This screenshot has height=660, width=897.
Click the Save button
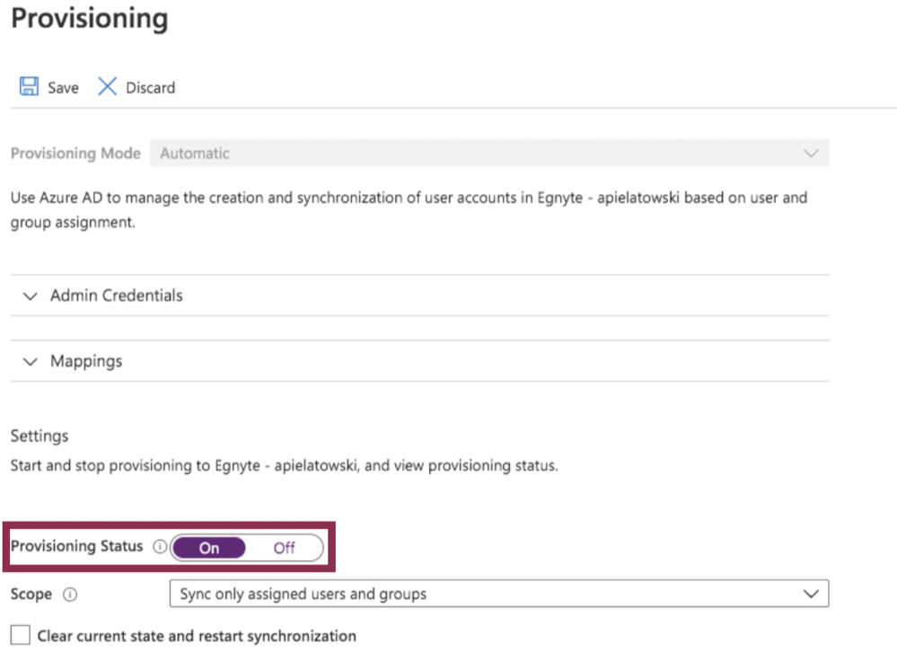click(48, 87)
